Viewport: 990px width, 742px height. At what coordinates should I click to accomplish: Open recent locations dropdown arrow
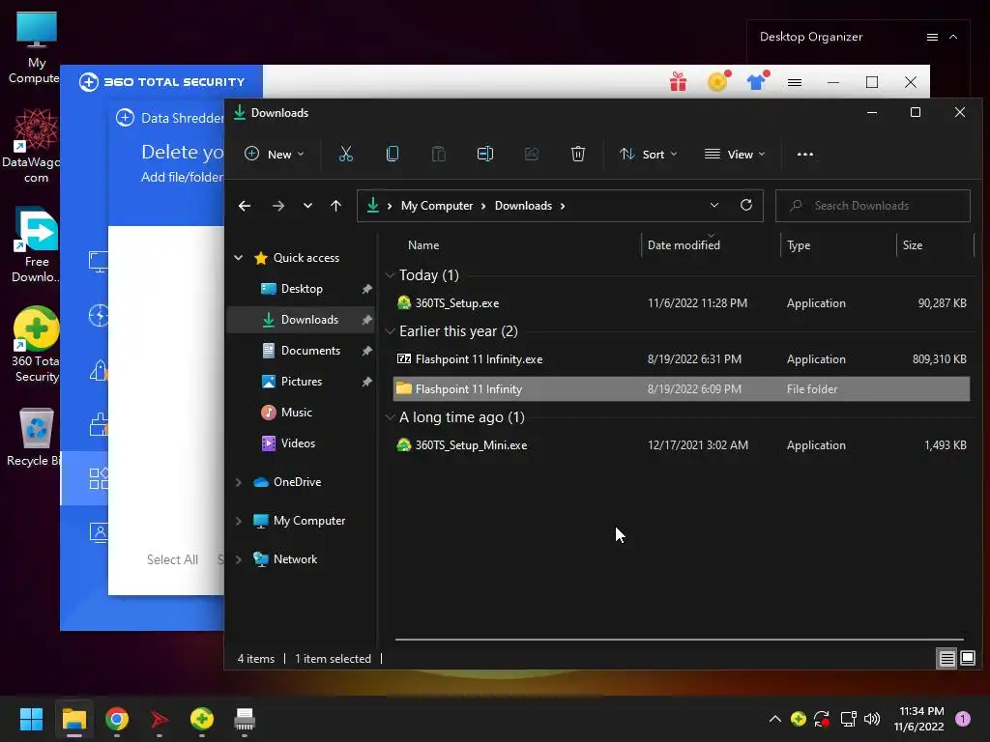[307, 206]
